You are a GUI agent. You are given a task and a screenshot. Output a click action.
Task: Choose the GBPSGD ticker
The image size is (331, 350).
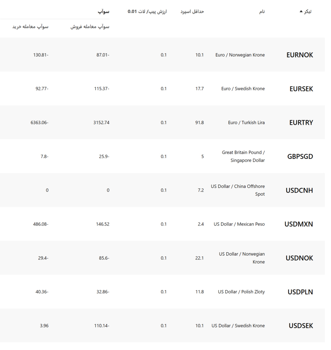pos(300,157)
